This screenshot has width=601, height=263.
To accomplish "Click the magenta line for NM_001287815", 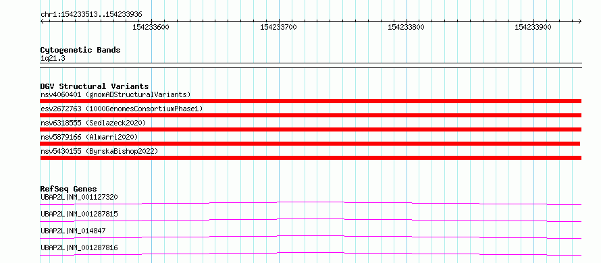I will click(311, 220).
